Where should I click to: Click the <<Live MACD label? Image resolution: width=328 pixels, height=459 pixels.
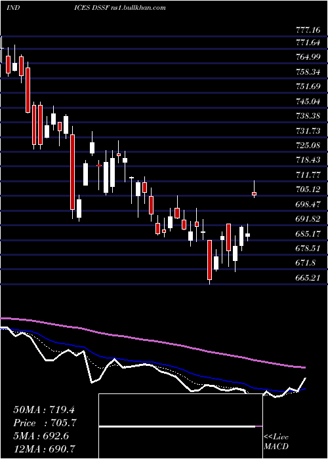click(x=276, y=442)
